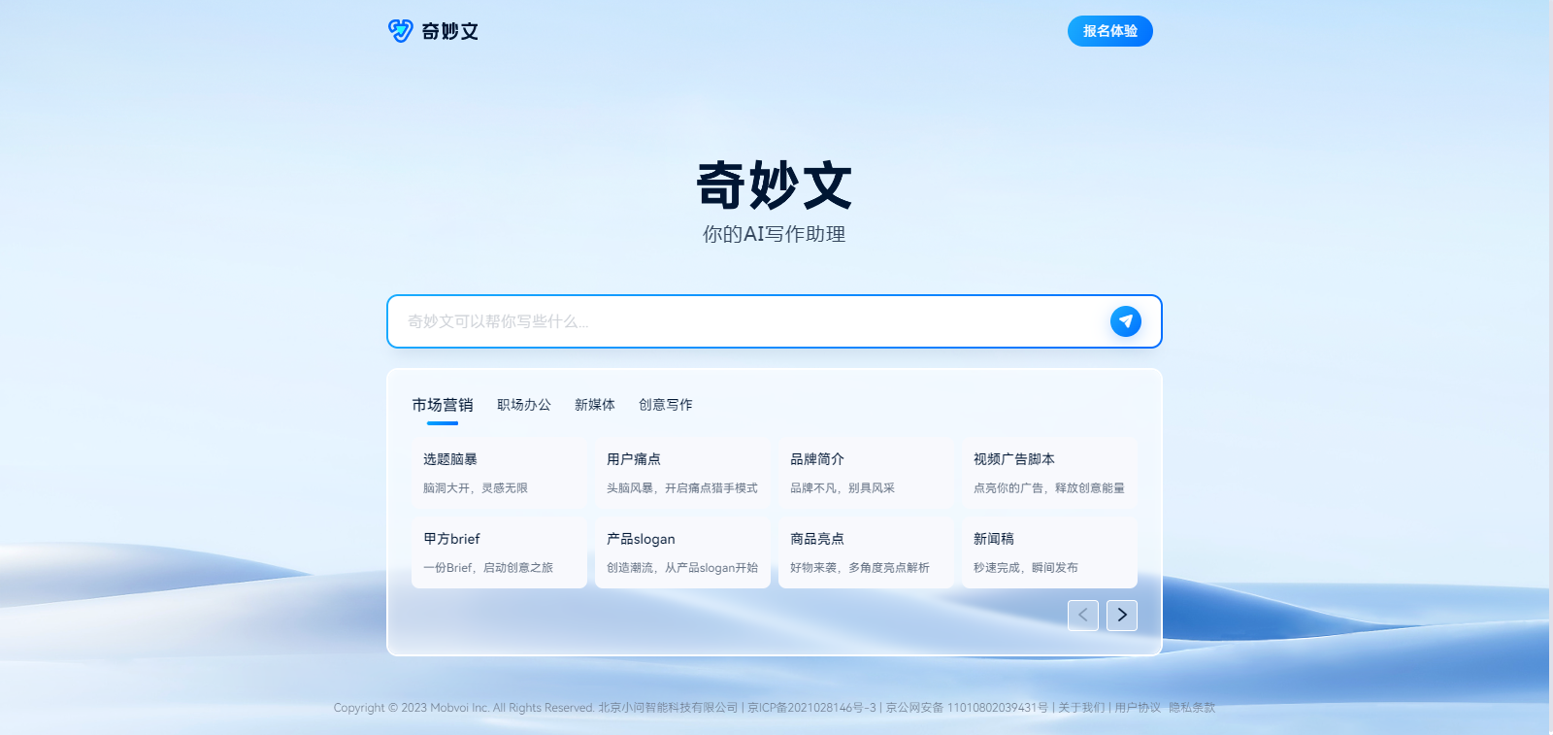
Task: Choose the 产品slogan template card
Action: coord(682,551)
